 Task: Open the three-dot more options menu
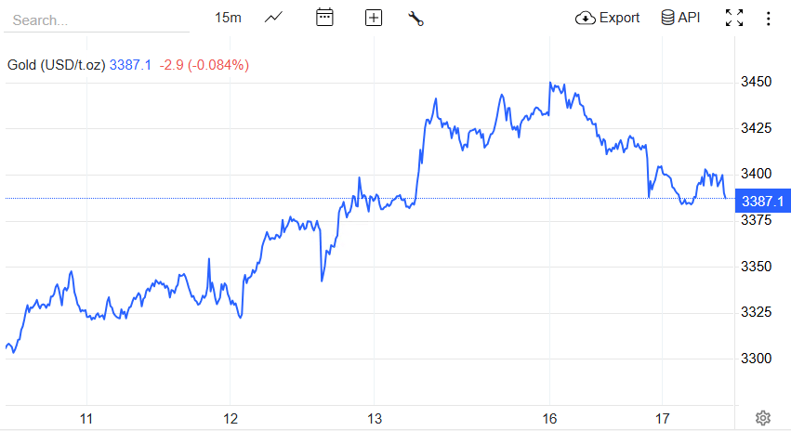coord(768,19)
